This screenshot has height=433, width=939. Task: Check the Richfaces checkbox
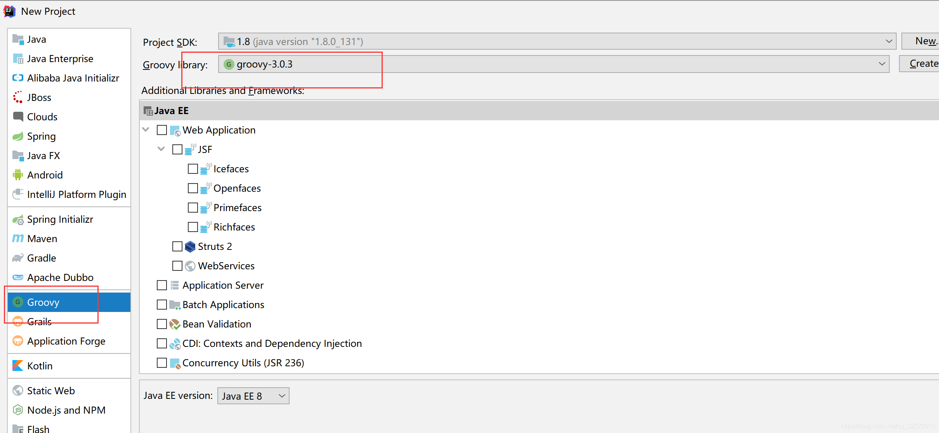tap(193, 227)
